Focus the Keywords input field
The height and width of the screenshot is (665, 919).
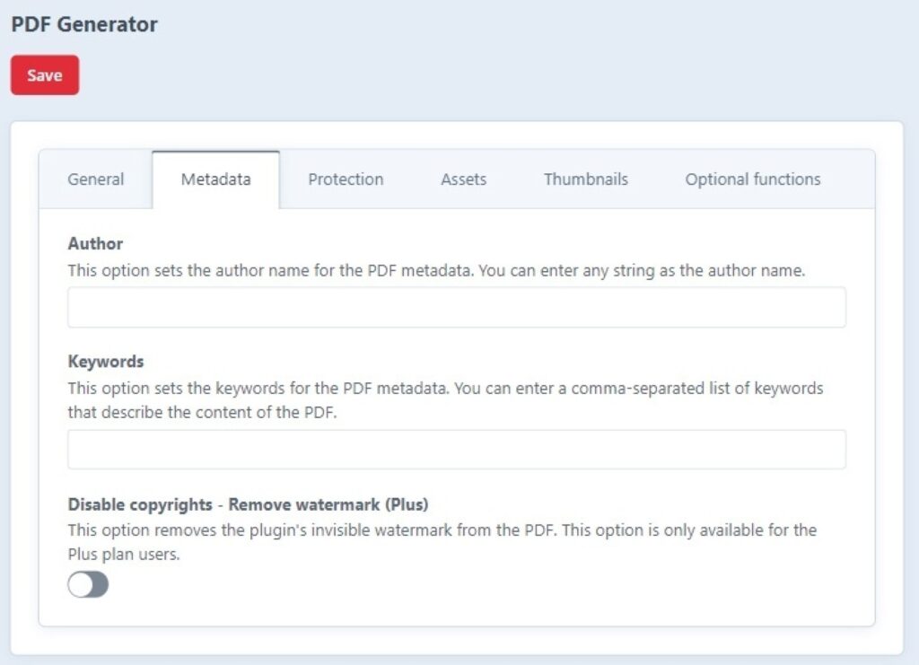(455, 447)
